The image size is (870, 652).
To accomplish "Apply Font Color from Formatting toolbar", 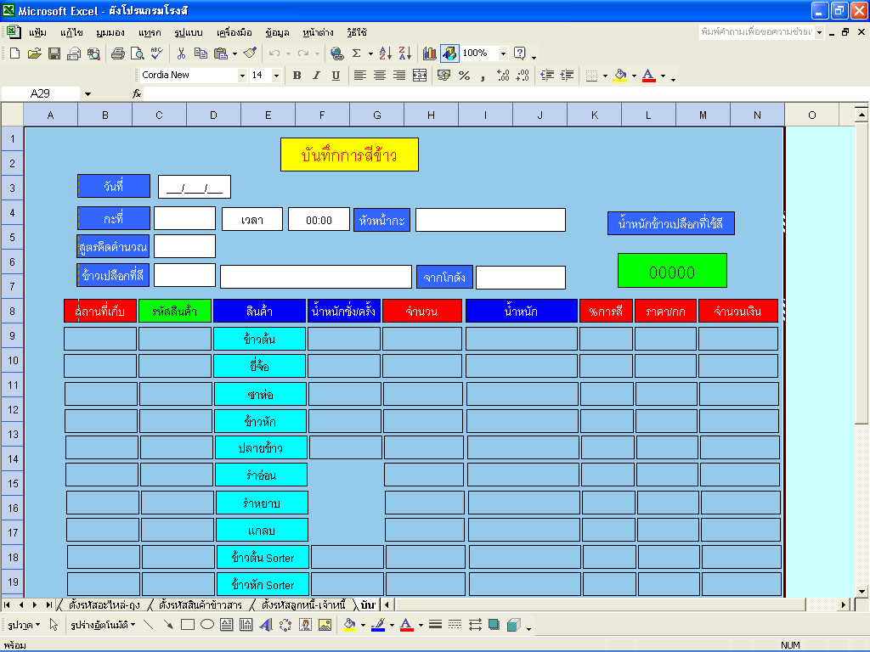I will click(648, 76).
